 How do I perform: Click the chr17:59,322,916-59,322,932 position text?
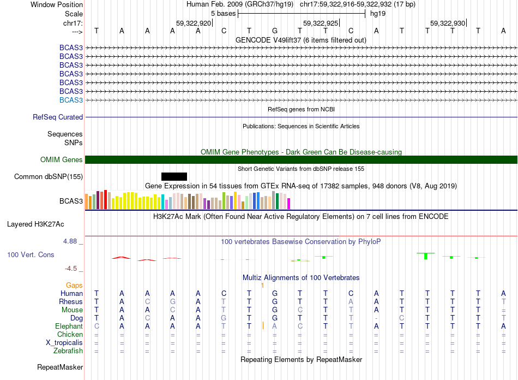(358, 4)
